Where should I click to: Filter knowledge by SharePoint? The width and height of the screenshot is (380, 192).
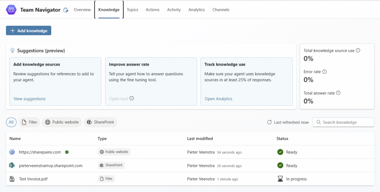pos(100,122)
